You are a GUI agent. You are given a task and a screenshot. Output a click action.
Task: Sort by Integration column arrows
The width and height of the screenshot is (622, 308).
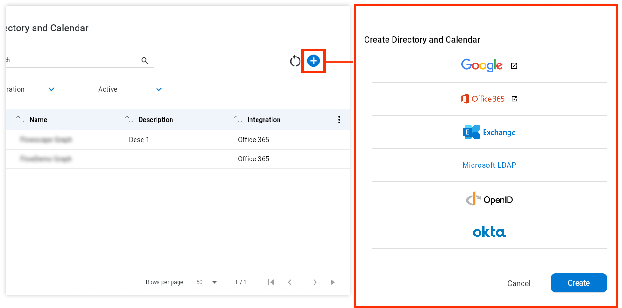click(238, 120)
